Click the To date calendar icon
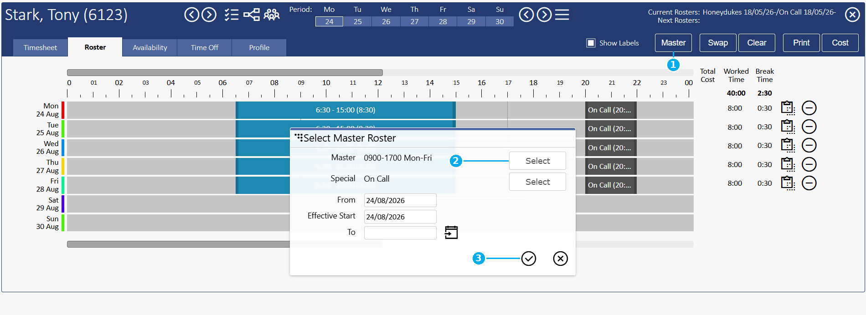Image resolution: width=866 pixels, height=315 pixels. pyautogui.click(x=451, y=233)
